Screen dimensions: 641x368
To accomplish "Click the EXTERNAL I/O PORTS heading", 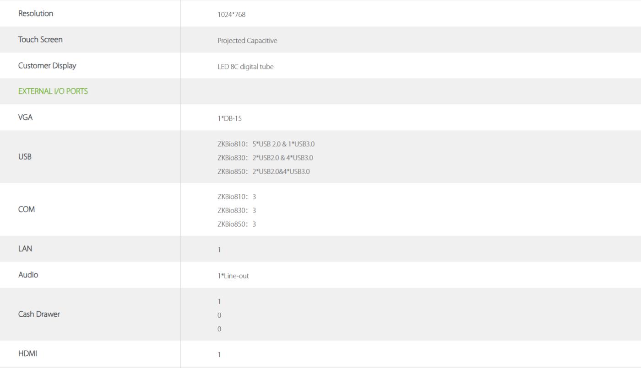I will coord(53,91).
